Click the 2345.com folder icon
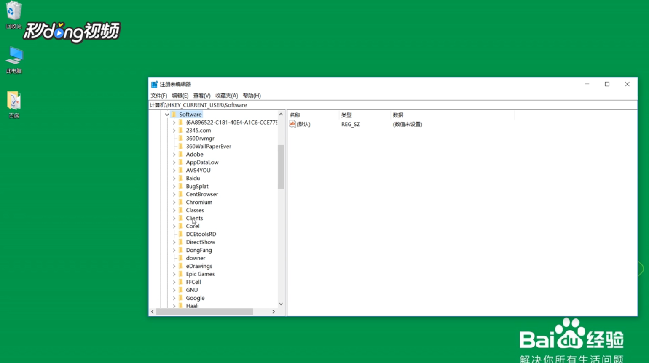 (181, 131)
